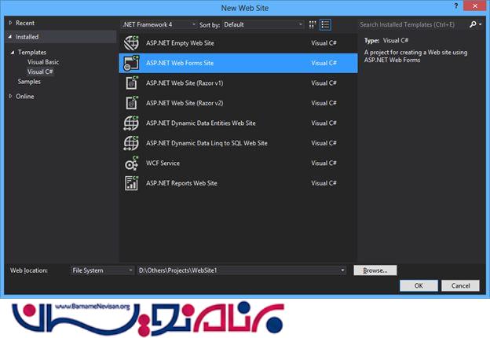Screen dimensions: 490x338
Task: Select the ASP.NET Reports Web Site label
Action: [181, 183]
